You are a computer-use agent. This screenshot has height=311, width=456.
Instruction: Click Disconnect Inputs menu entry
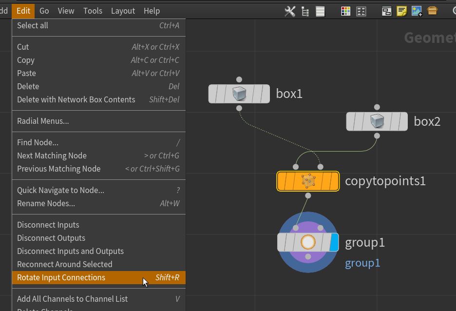click(x=98, y=225)
